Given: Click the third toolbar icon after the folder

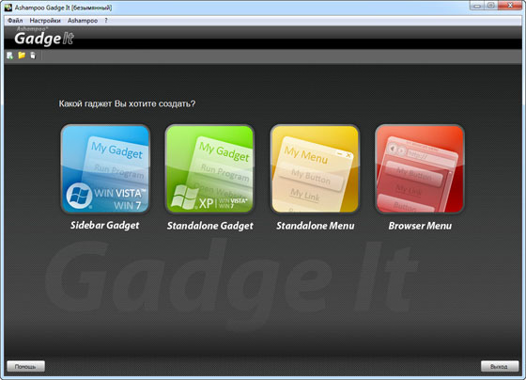Looking at the screenshot, I should (x=33, y=55).
